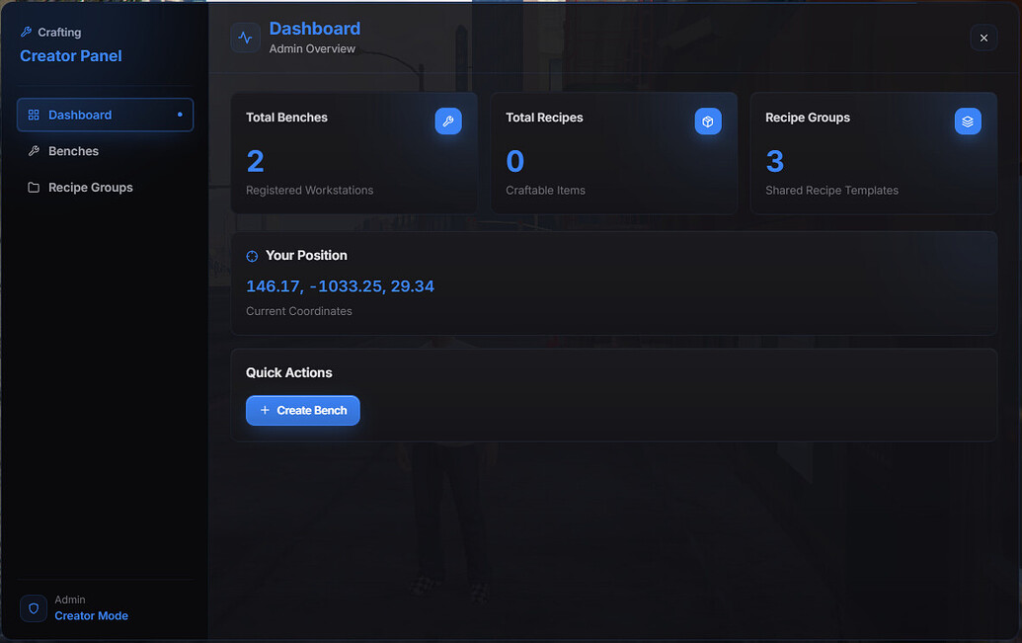Screen dimensions: 1022x643
Task: Click the crosshair icon next to Your Position
Action: coord(252,256)
